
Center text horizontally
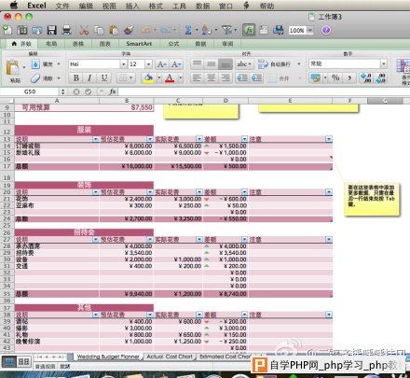(x=212, y=77)
